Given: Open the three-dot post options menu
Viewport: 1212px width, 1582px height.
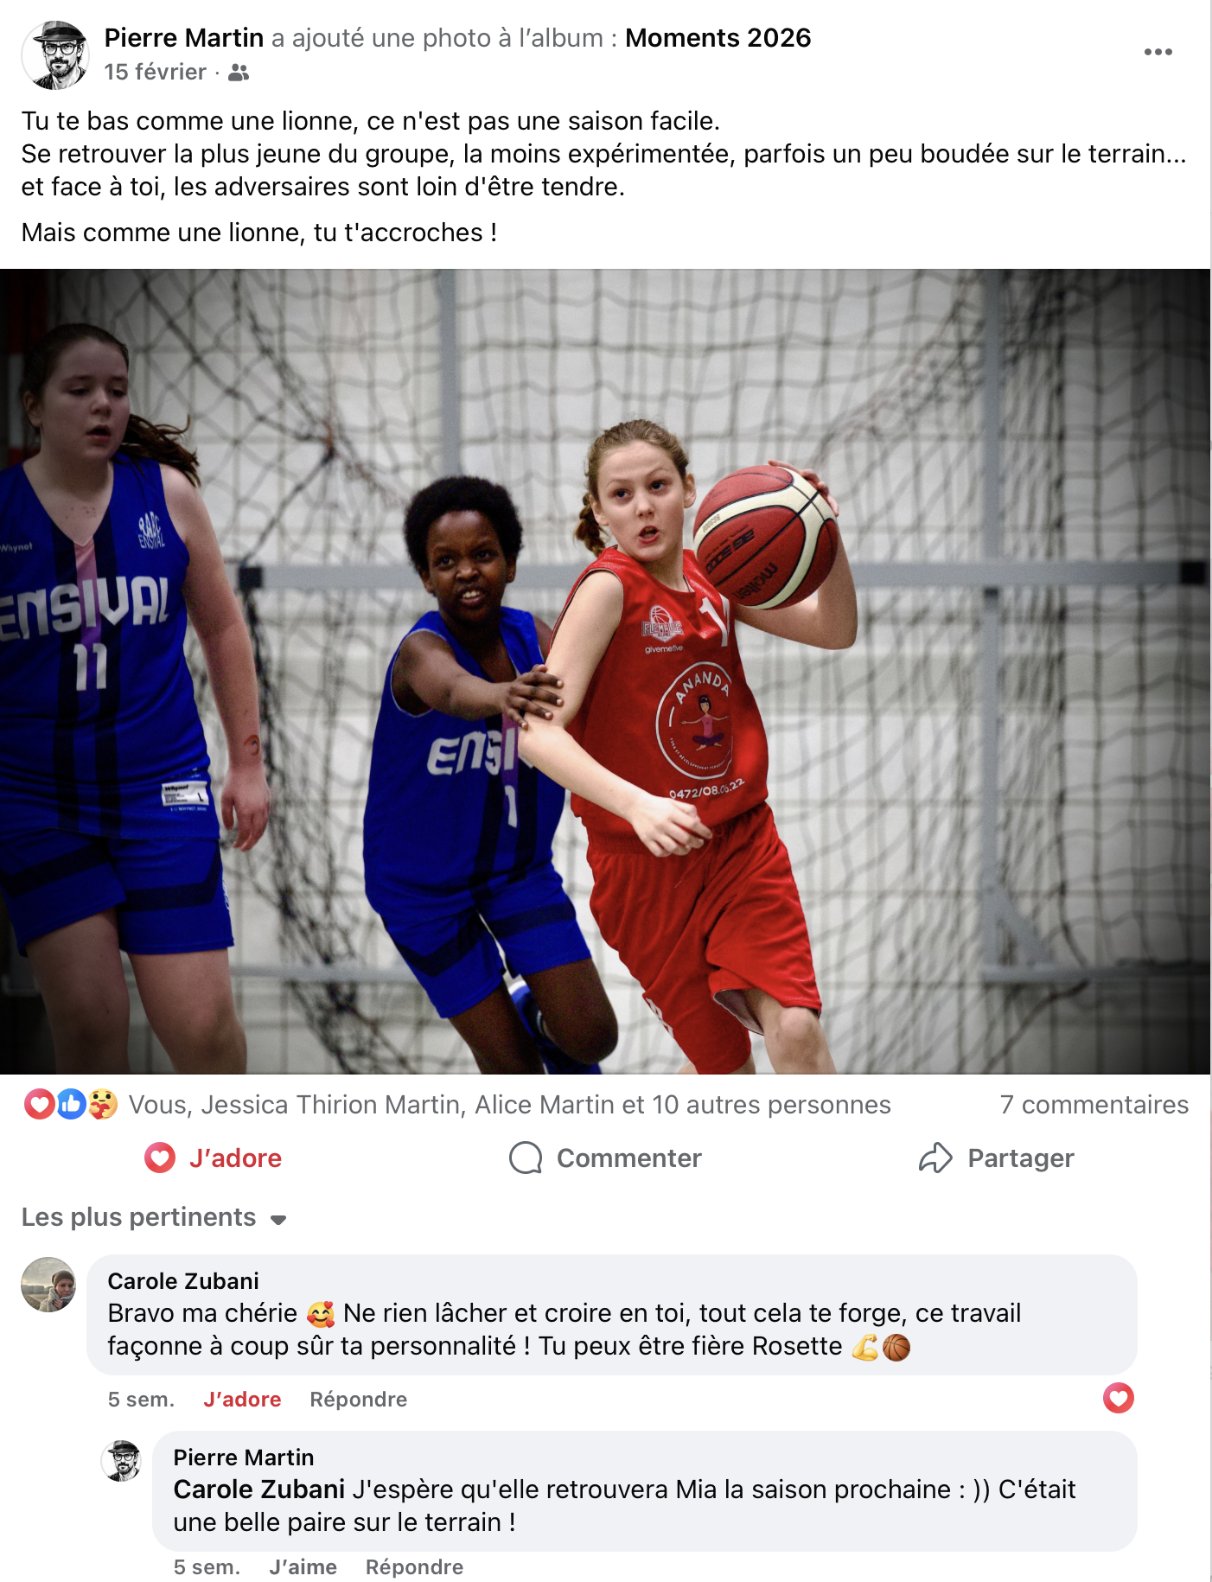Looking at the screenshot, I should point(1158,52).
